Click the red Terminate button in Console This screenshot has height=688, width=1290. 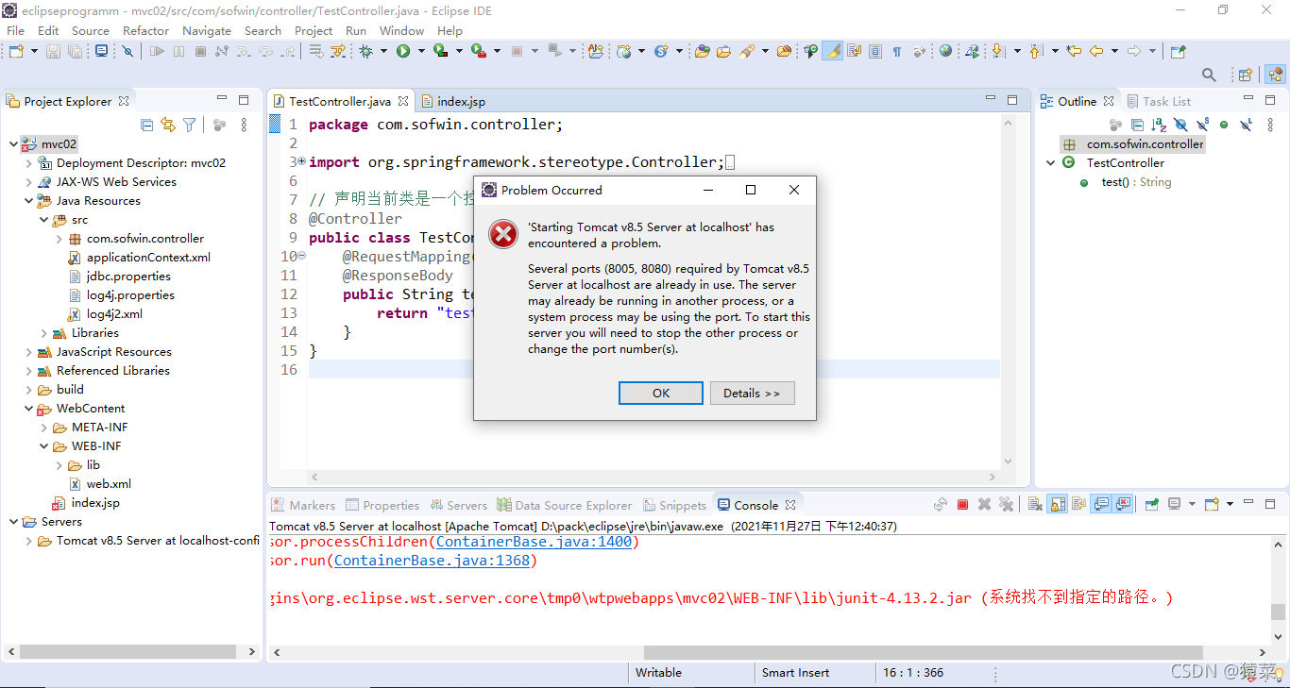(x=962, y=505)
